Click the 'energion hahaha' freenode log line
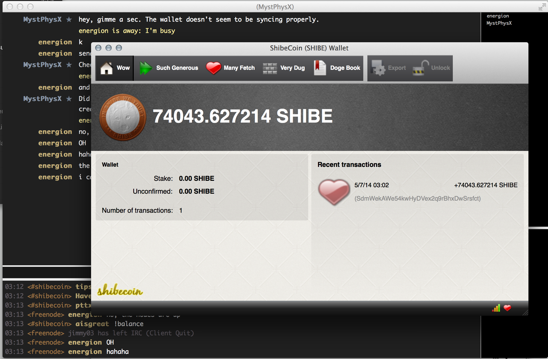This screenshot has width=548, height=359. pyautogui.click(x=67, y=352)
